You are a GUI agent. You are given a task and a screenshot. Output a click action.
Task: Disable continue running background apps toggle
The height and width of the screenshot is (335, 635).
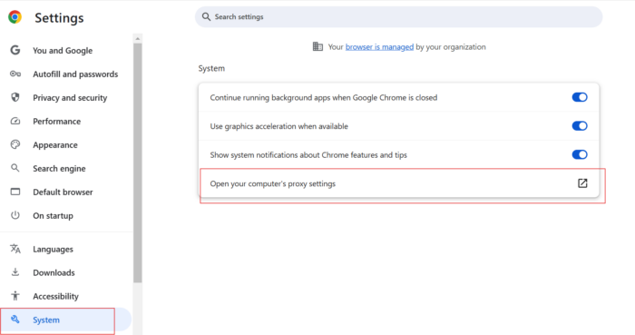coord(580,97)
